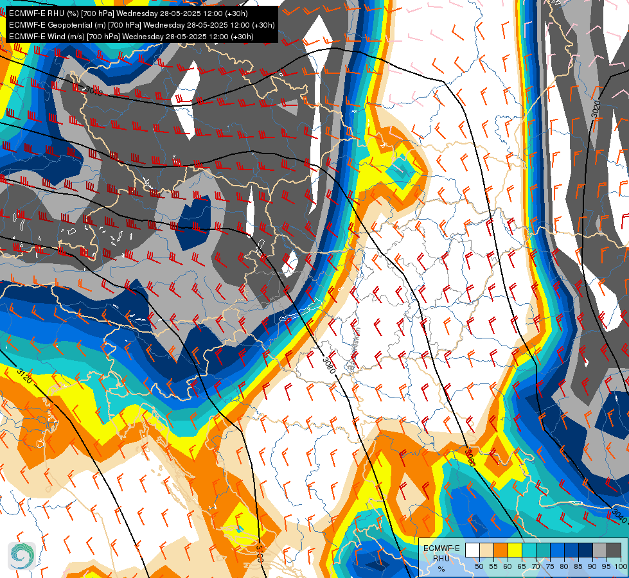Click the legend value '75'

550,566
